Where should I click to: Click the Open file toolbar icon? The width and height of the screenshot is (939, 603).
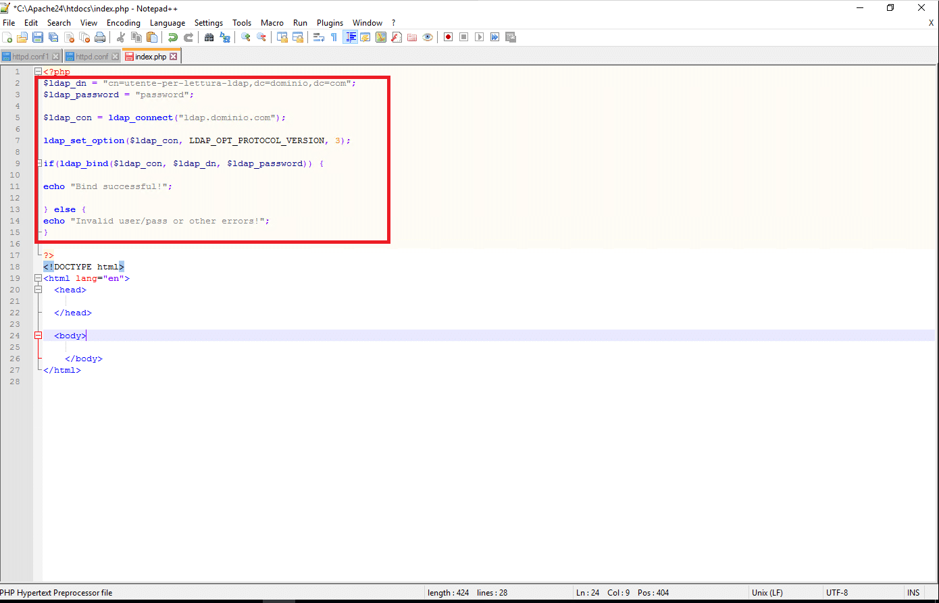point(22,37)
